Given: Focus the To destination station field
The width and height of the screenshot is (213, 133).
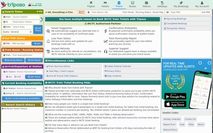Looking at the screenshot, I should click(x=26, y=22).
